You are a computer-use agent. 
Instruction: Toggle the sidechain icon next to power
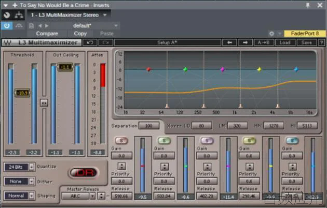pos(19,26)
